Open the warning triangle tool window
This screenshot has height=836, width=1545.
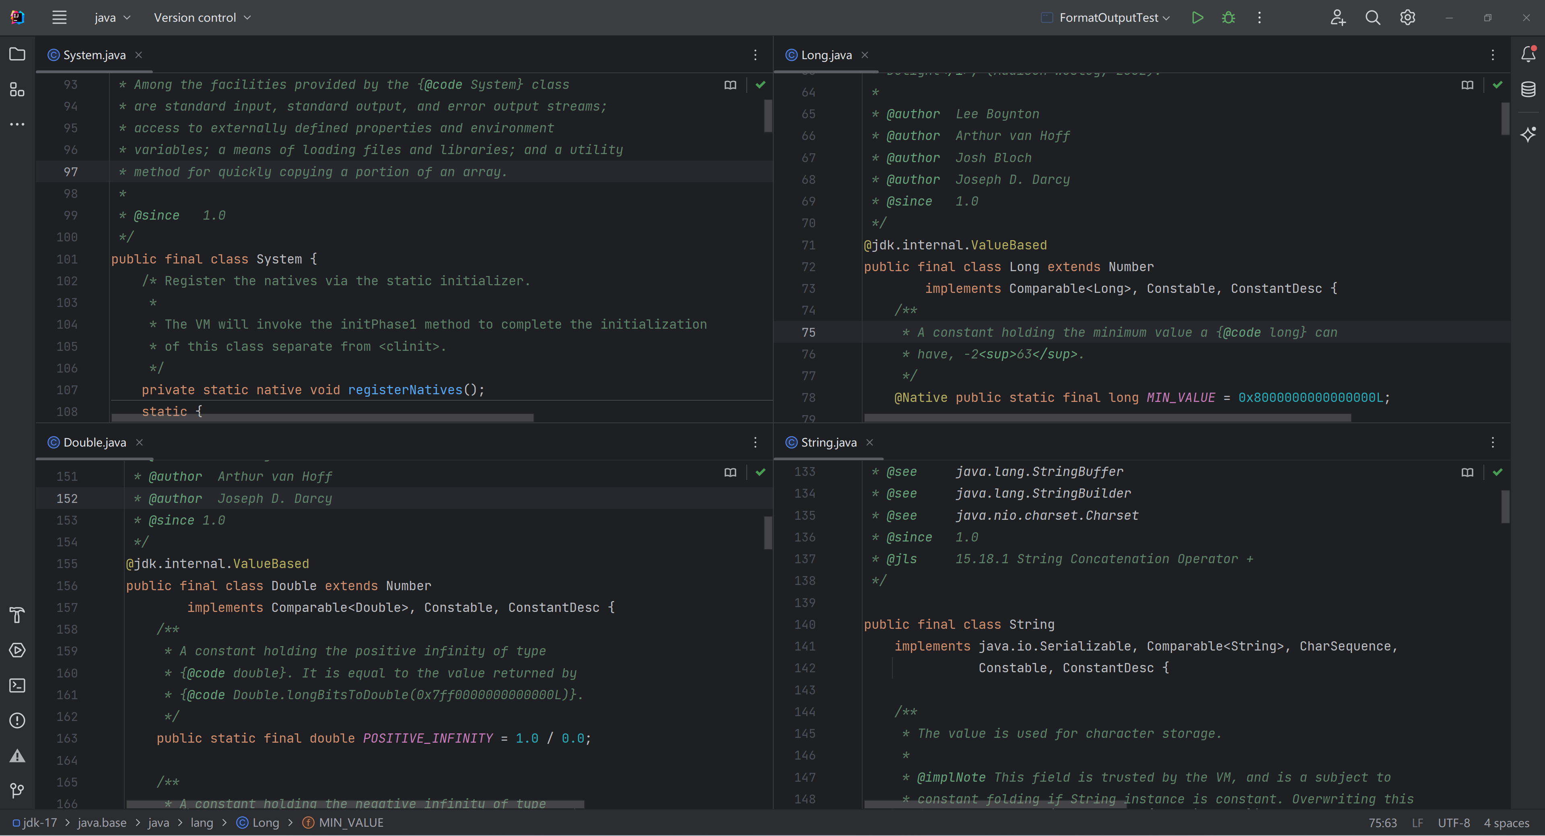tap(17, 755)
